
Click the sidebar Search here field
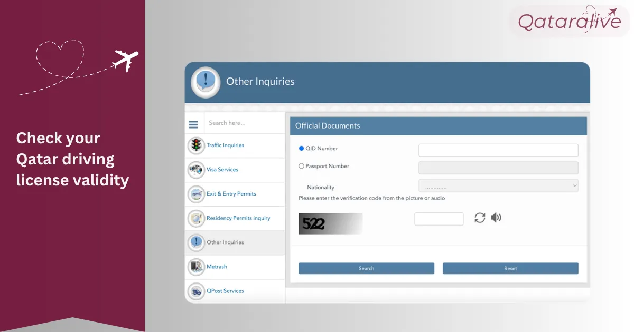(x=244, y=123)
